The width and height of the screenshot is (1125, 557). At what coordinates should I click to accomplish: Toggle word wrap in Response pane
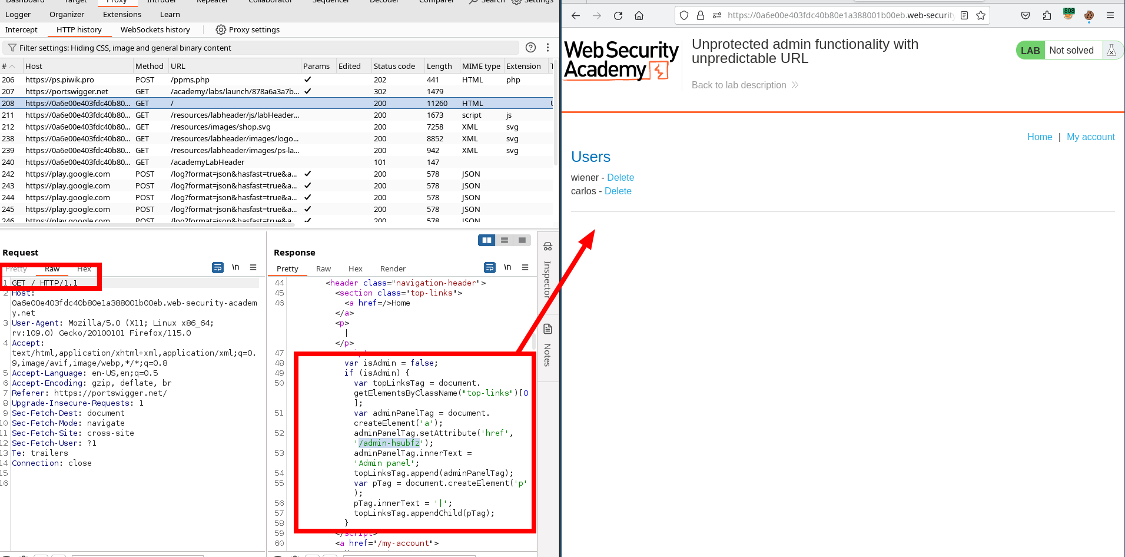(x=490, y=267)
